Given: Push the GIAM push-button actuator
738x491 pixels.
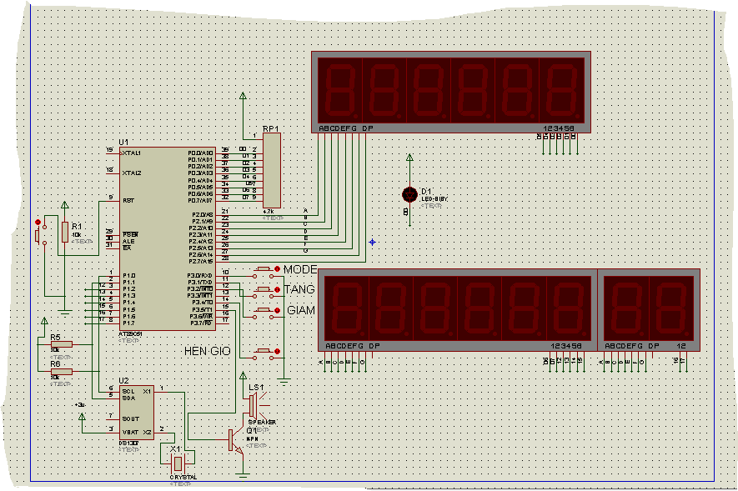Looking at the screenshot, I should (264, 310).
